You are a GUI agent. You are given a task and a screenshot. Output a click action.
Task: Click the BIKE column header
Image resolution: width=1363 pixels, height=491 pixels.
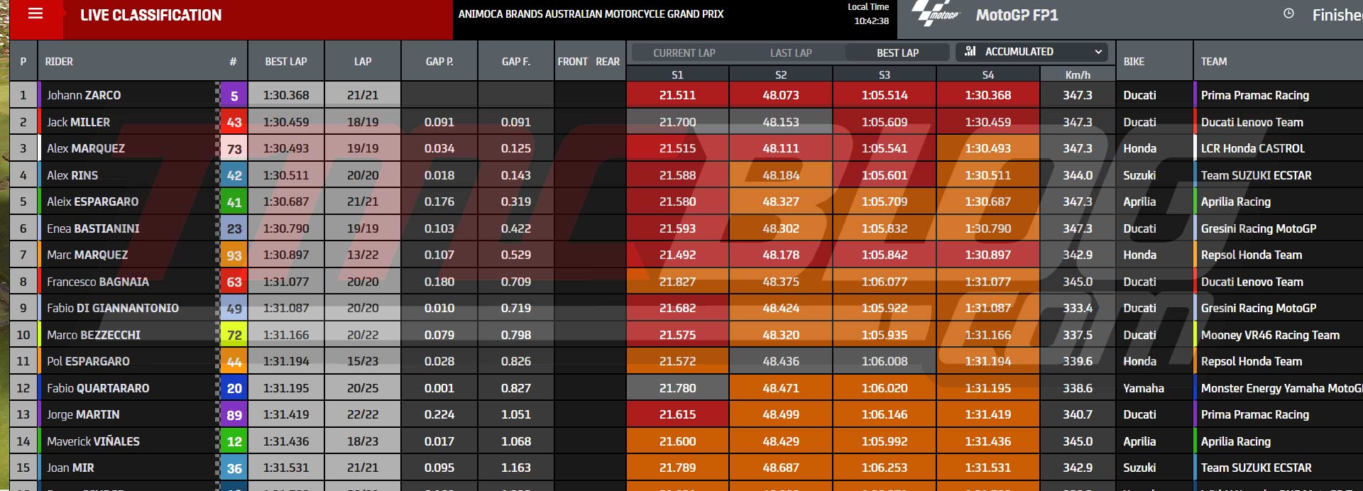pos(1134,62)
